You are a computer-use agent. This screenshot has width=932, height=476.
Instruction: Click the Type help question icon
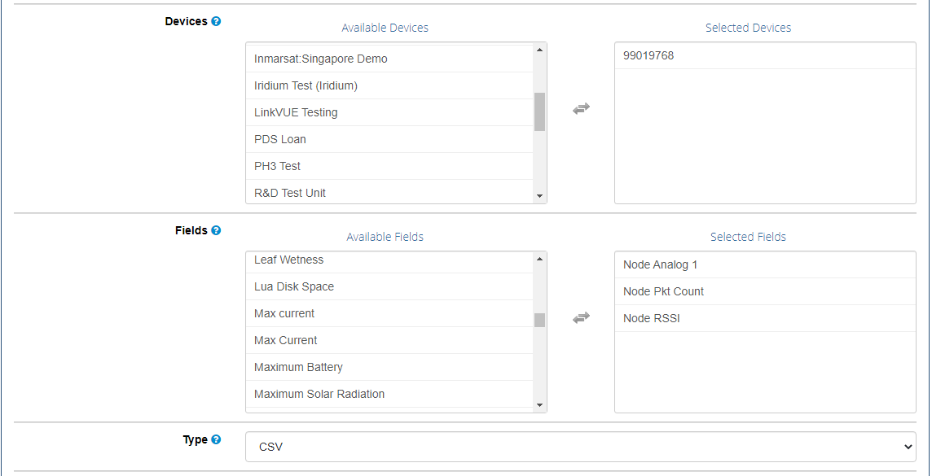pyautogui.click(x=217, y=440)
